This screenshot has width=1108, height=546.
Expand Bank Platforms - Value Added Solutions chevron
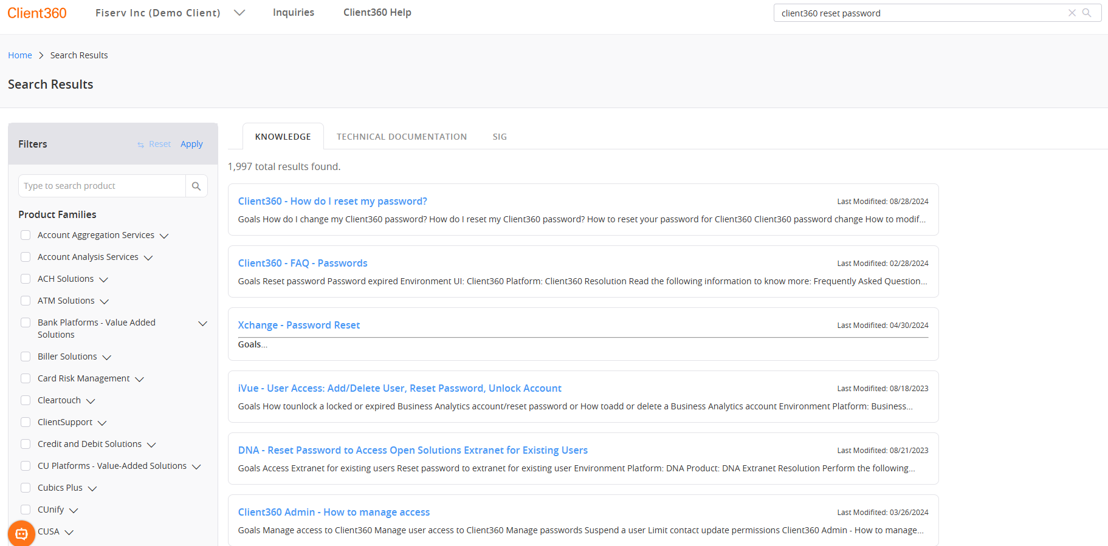click(x=203, y=323)
